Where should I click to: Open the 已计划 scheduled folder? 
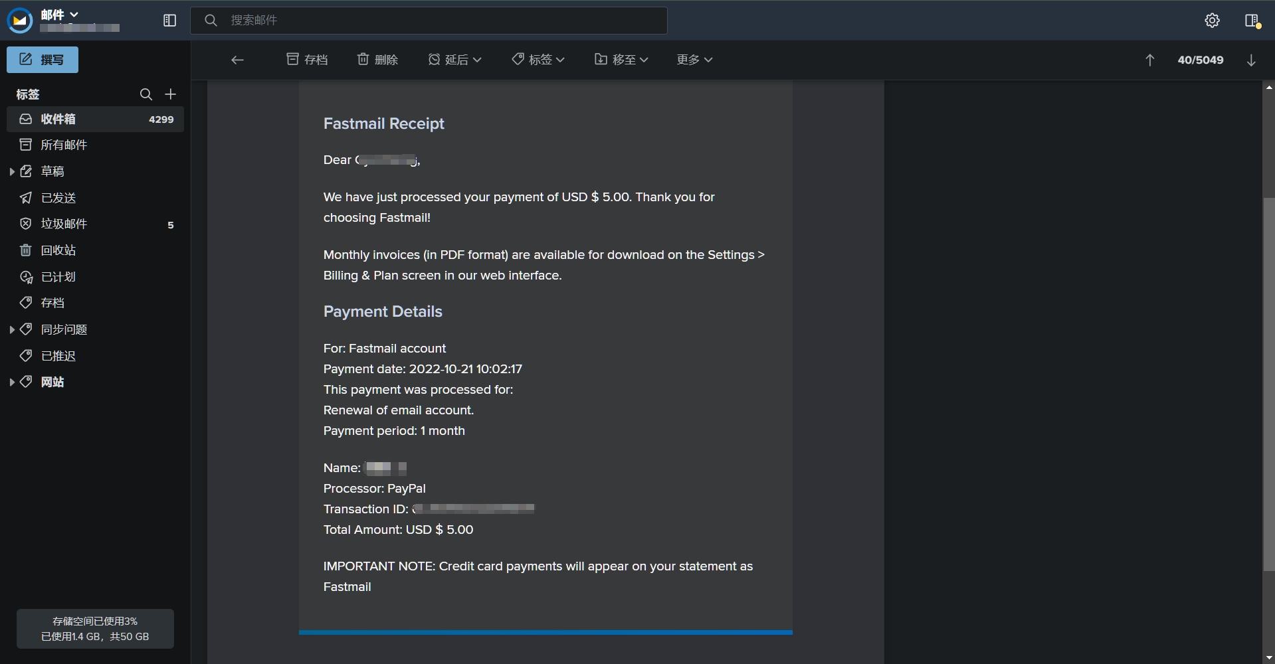tap(95, 277)
